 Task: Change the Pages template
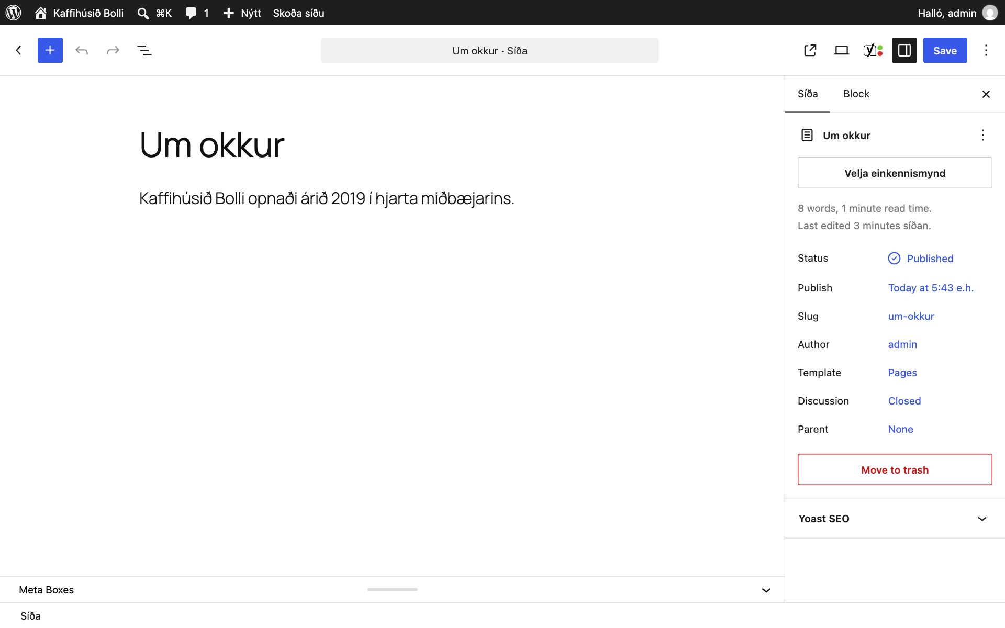pyautogui.click(x=902, y=373)
